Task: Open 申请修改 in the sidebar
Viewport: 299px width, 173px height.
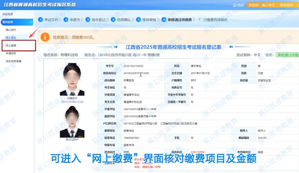Action: tap(11, 53)
